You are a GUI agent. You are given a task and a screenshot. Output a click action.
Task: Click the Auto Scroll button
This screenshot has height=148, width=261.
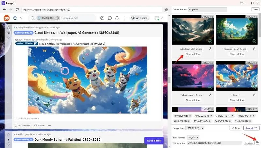pyautogui.click(x=154, y=141)
